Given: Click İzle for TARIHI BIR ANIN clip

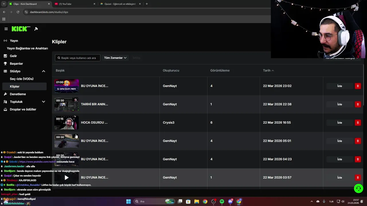Looking at the screenshot, I should pos(339,104).
